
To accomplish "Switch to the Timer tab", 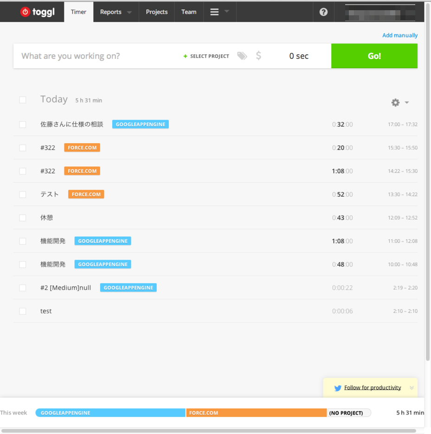I will (79, 12).
